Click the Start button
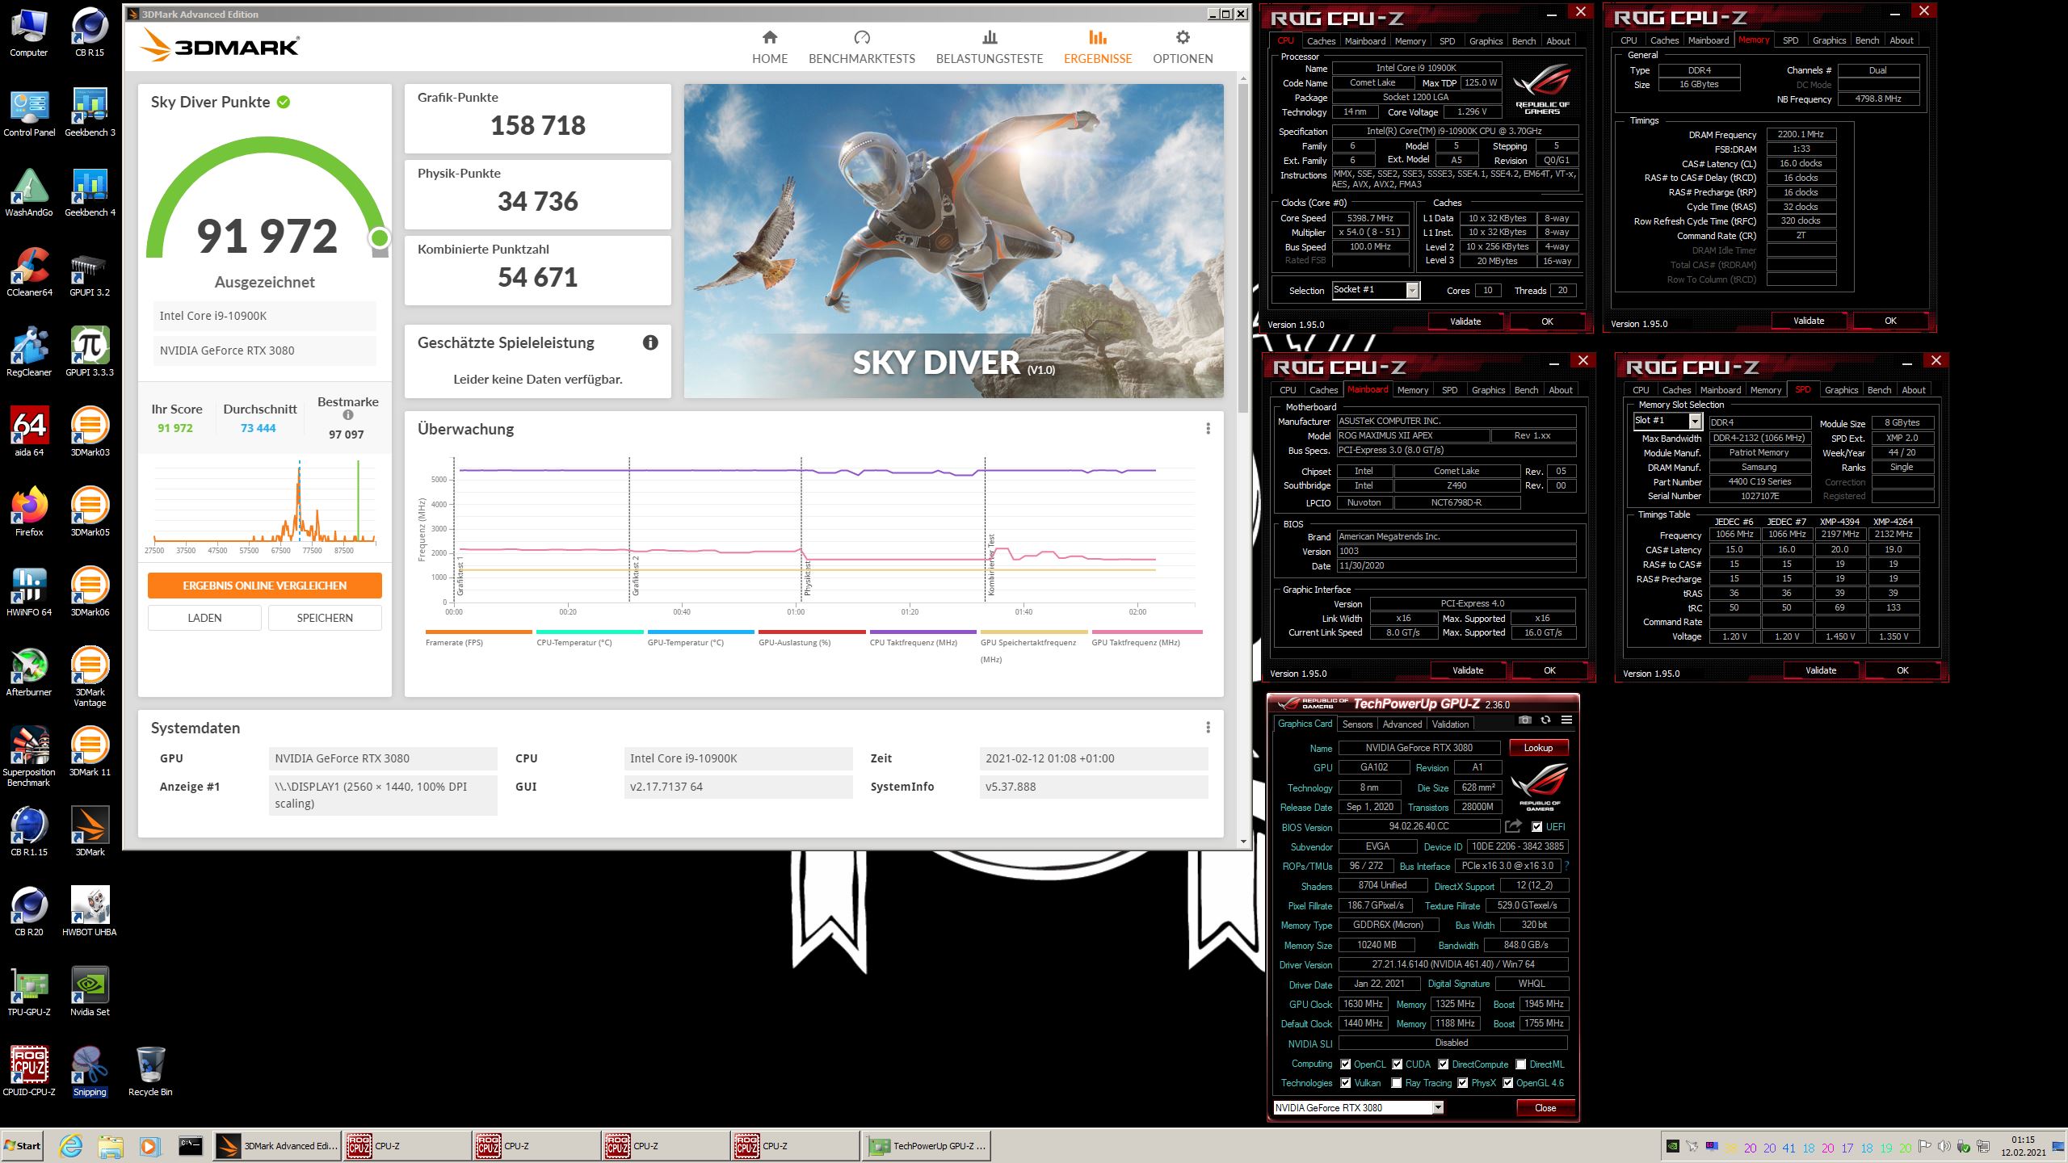The width and height of the screenshot is (2068, 1163). pyautogui.click(x=23, y=1146)
